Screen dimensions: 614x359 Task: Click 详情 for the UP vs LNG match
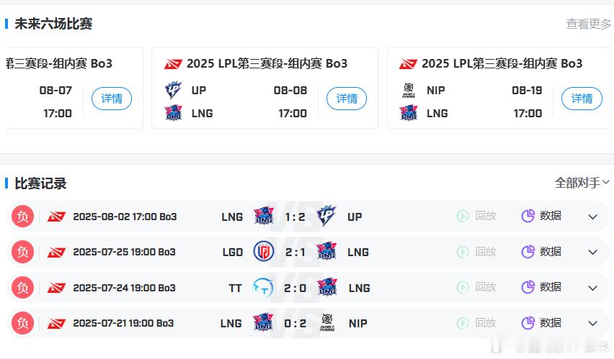pyautogui.click(x=347, y=99)
